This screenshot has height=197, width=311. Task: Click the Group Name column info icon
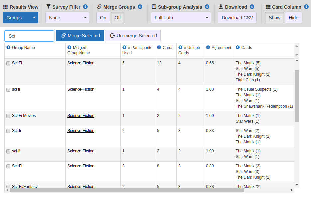(x=8, y=47)
